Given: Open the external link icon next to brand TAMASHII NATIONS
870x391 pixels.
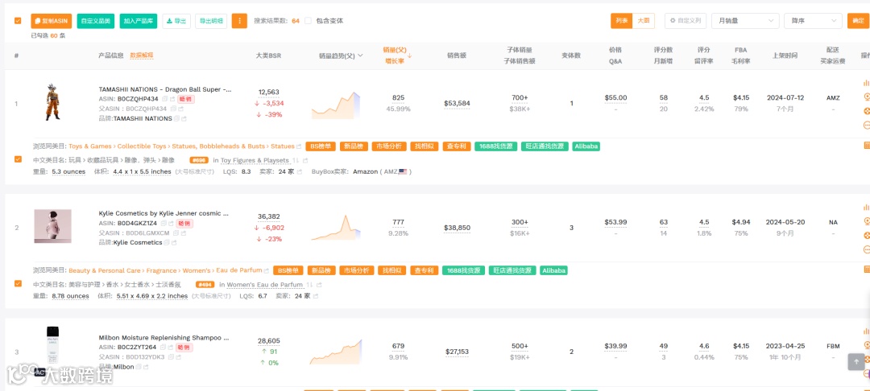Looking at the screenshot, I should pos(184,118).
